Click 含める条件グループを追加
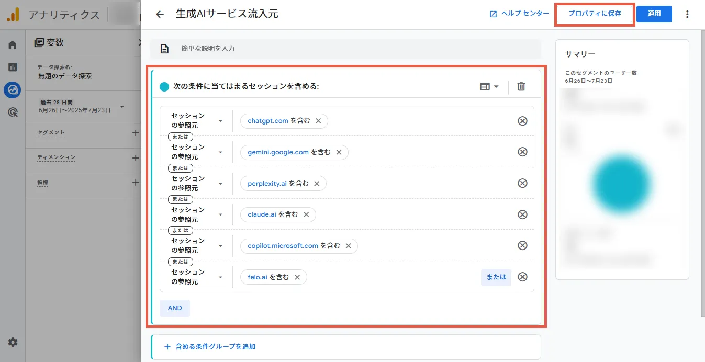This screenshot has height=362, width=705. 210,347
